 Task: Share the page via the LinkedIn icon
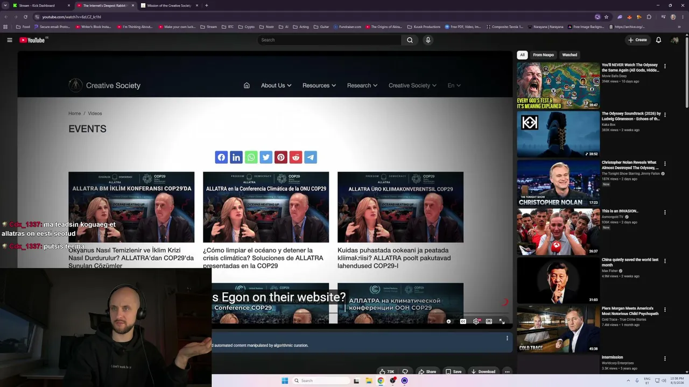tap(236, 157)
